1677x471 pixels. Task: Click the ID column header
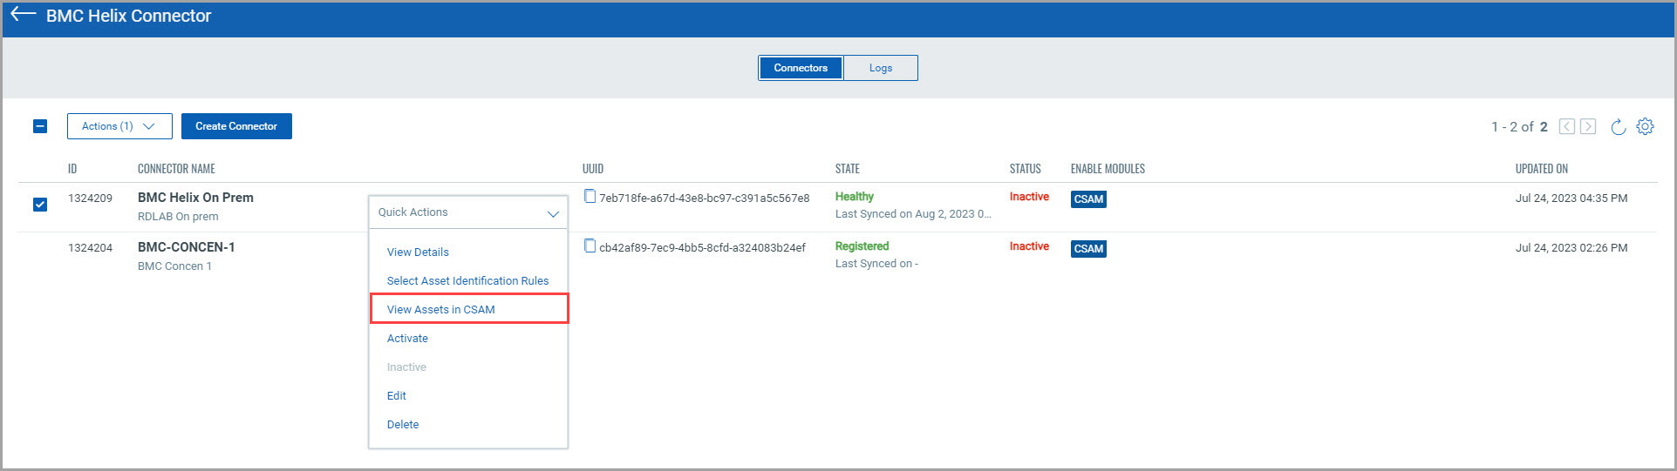pyautogui.click(x=72, y=169)
